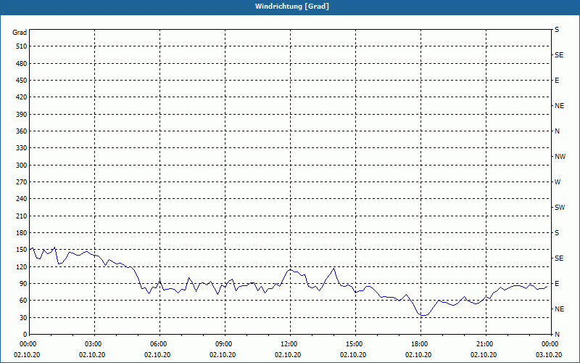The height and width of the screenshot is (363, 580).
Task: Click the 450 value on the left axis
Action: 22,81
